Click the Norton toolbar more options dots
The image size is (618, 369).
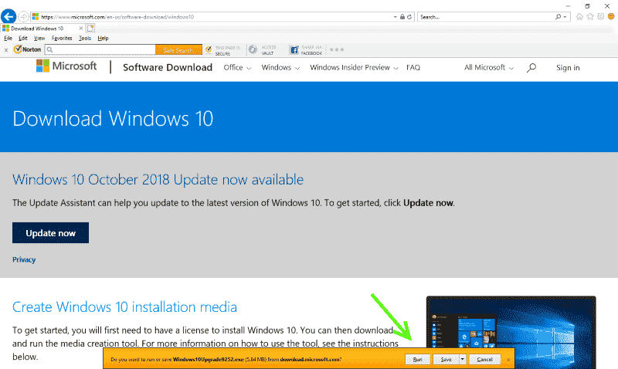pos(337,49)
